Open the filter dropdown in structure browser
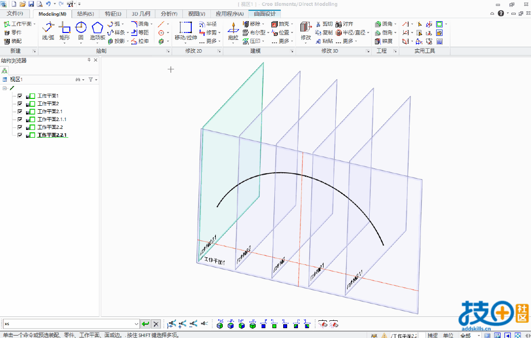This screenshot has height=338, width=531. (x=96, y=80)
